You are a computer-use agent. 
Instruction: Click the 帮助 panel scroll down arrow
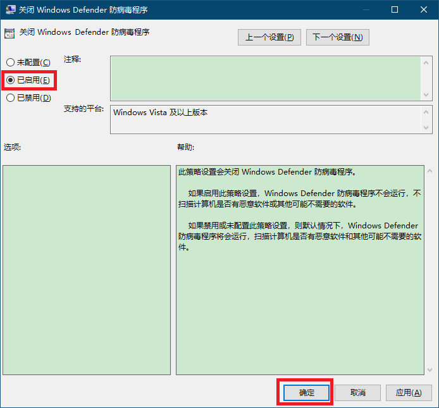[430, 370]
